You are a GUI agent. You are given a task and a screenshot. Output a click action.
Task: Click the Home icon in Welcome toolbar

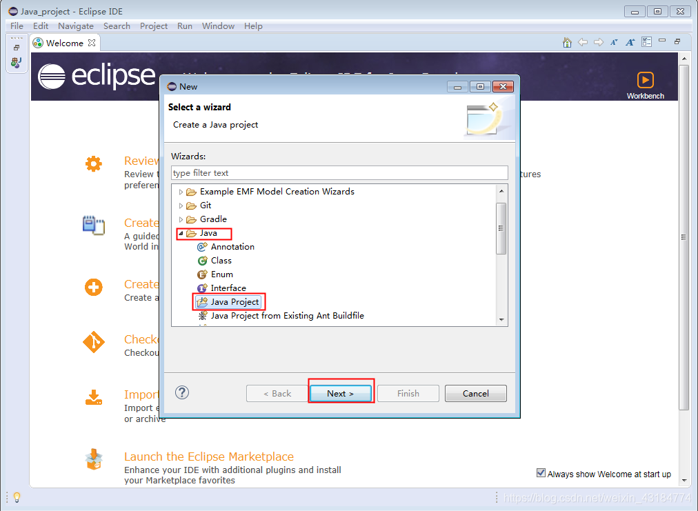tap(567, 42)
